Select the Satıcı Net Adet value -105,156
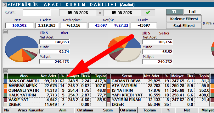214x113 pixels. coord(157,42)
